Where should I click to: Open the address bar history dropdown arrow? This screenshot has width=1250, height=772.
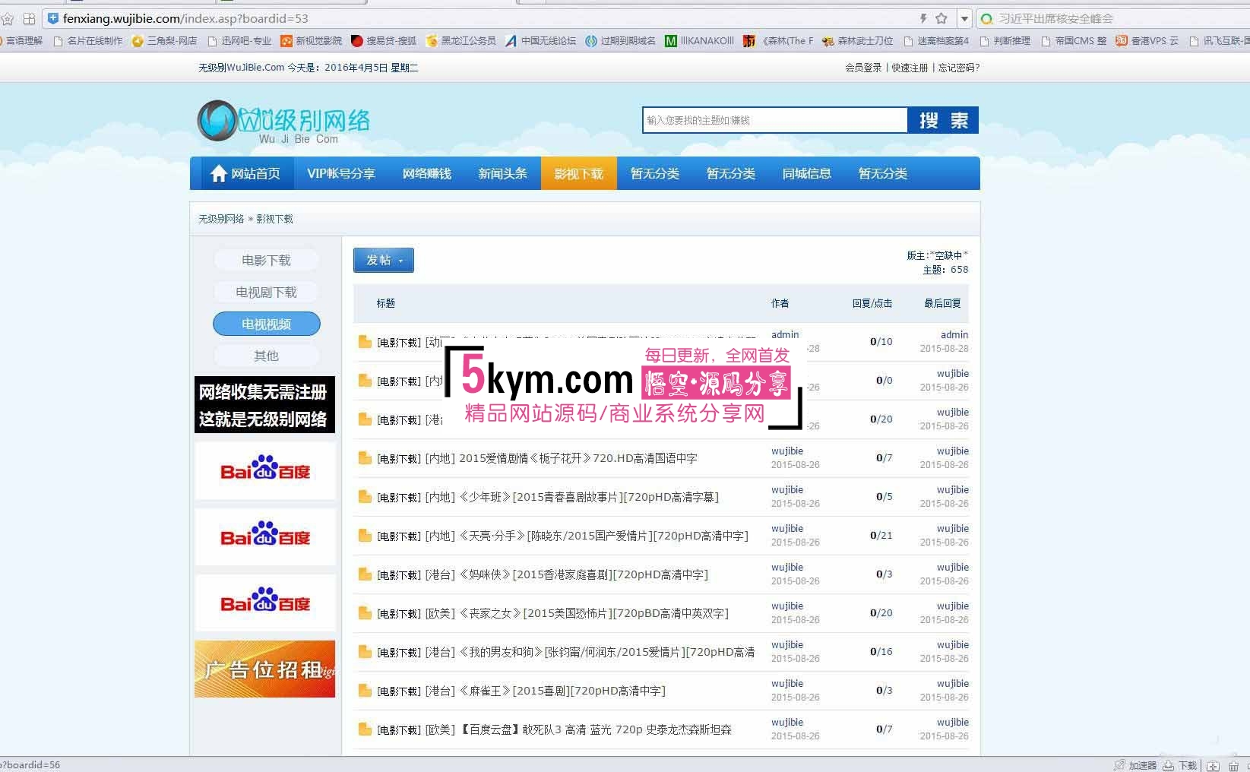(964, 18)
